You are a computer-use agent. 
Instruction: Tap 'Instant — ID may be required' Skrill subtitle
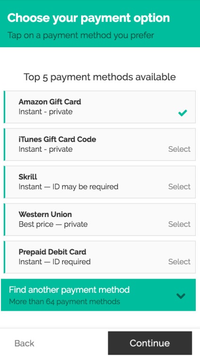68,187
